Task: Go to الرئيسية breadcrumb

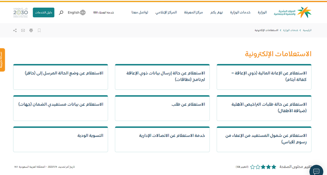Action: pos(307,30)
